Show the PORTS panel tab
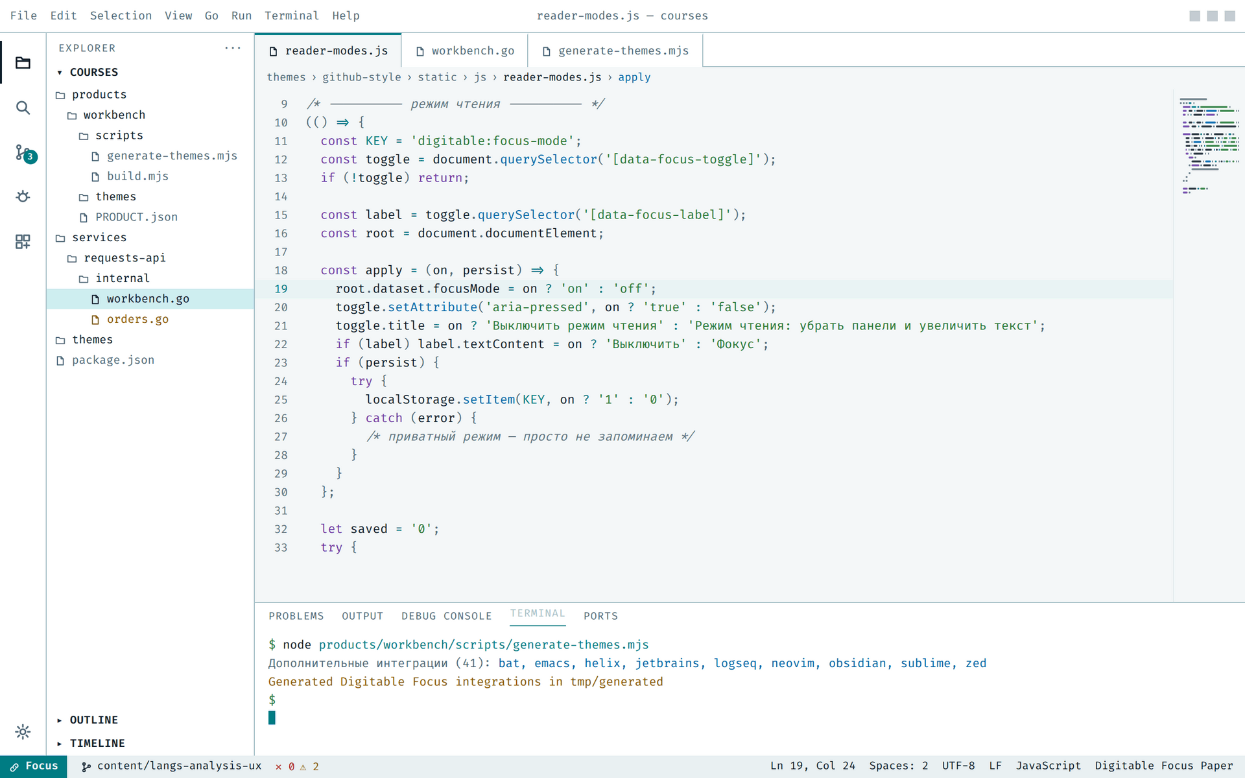This screenshot has width=1245, height=778. coord(600,616)
